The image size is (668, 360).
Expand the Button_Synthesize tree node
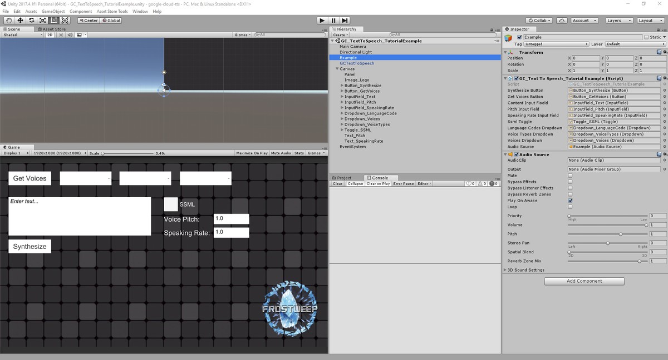point(342,86)
